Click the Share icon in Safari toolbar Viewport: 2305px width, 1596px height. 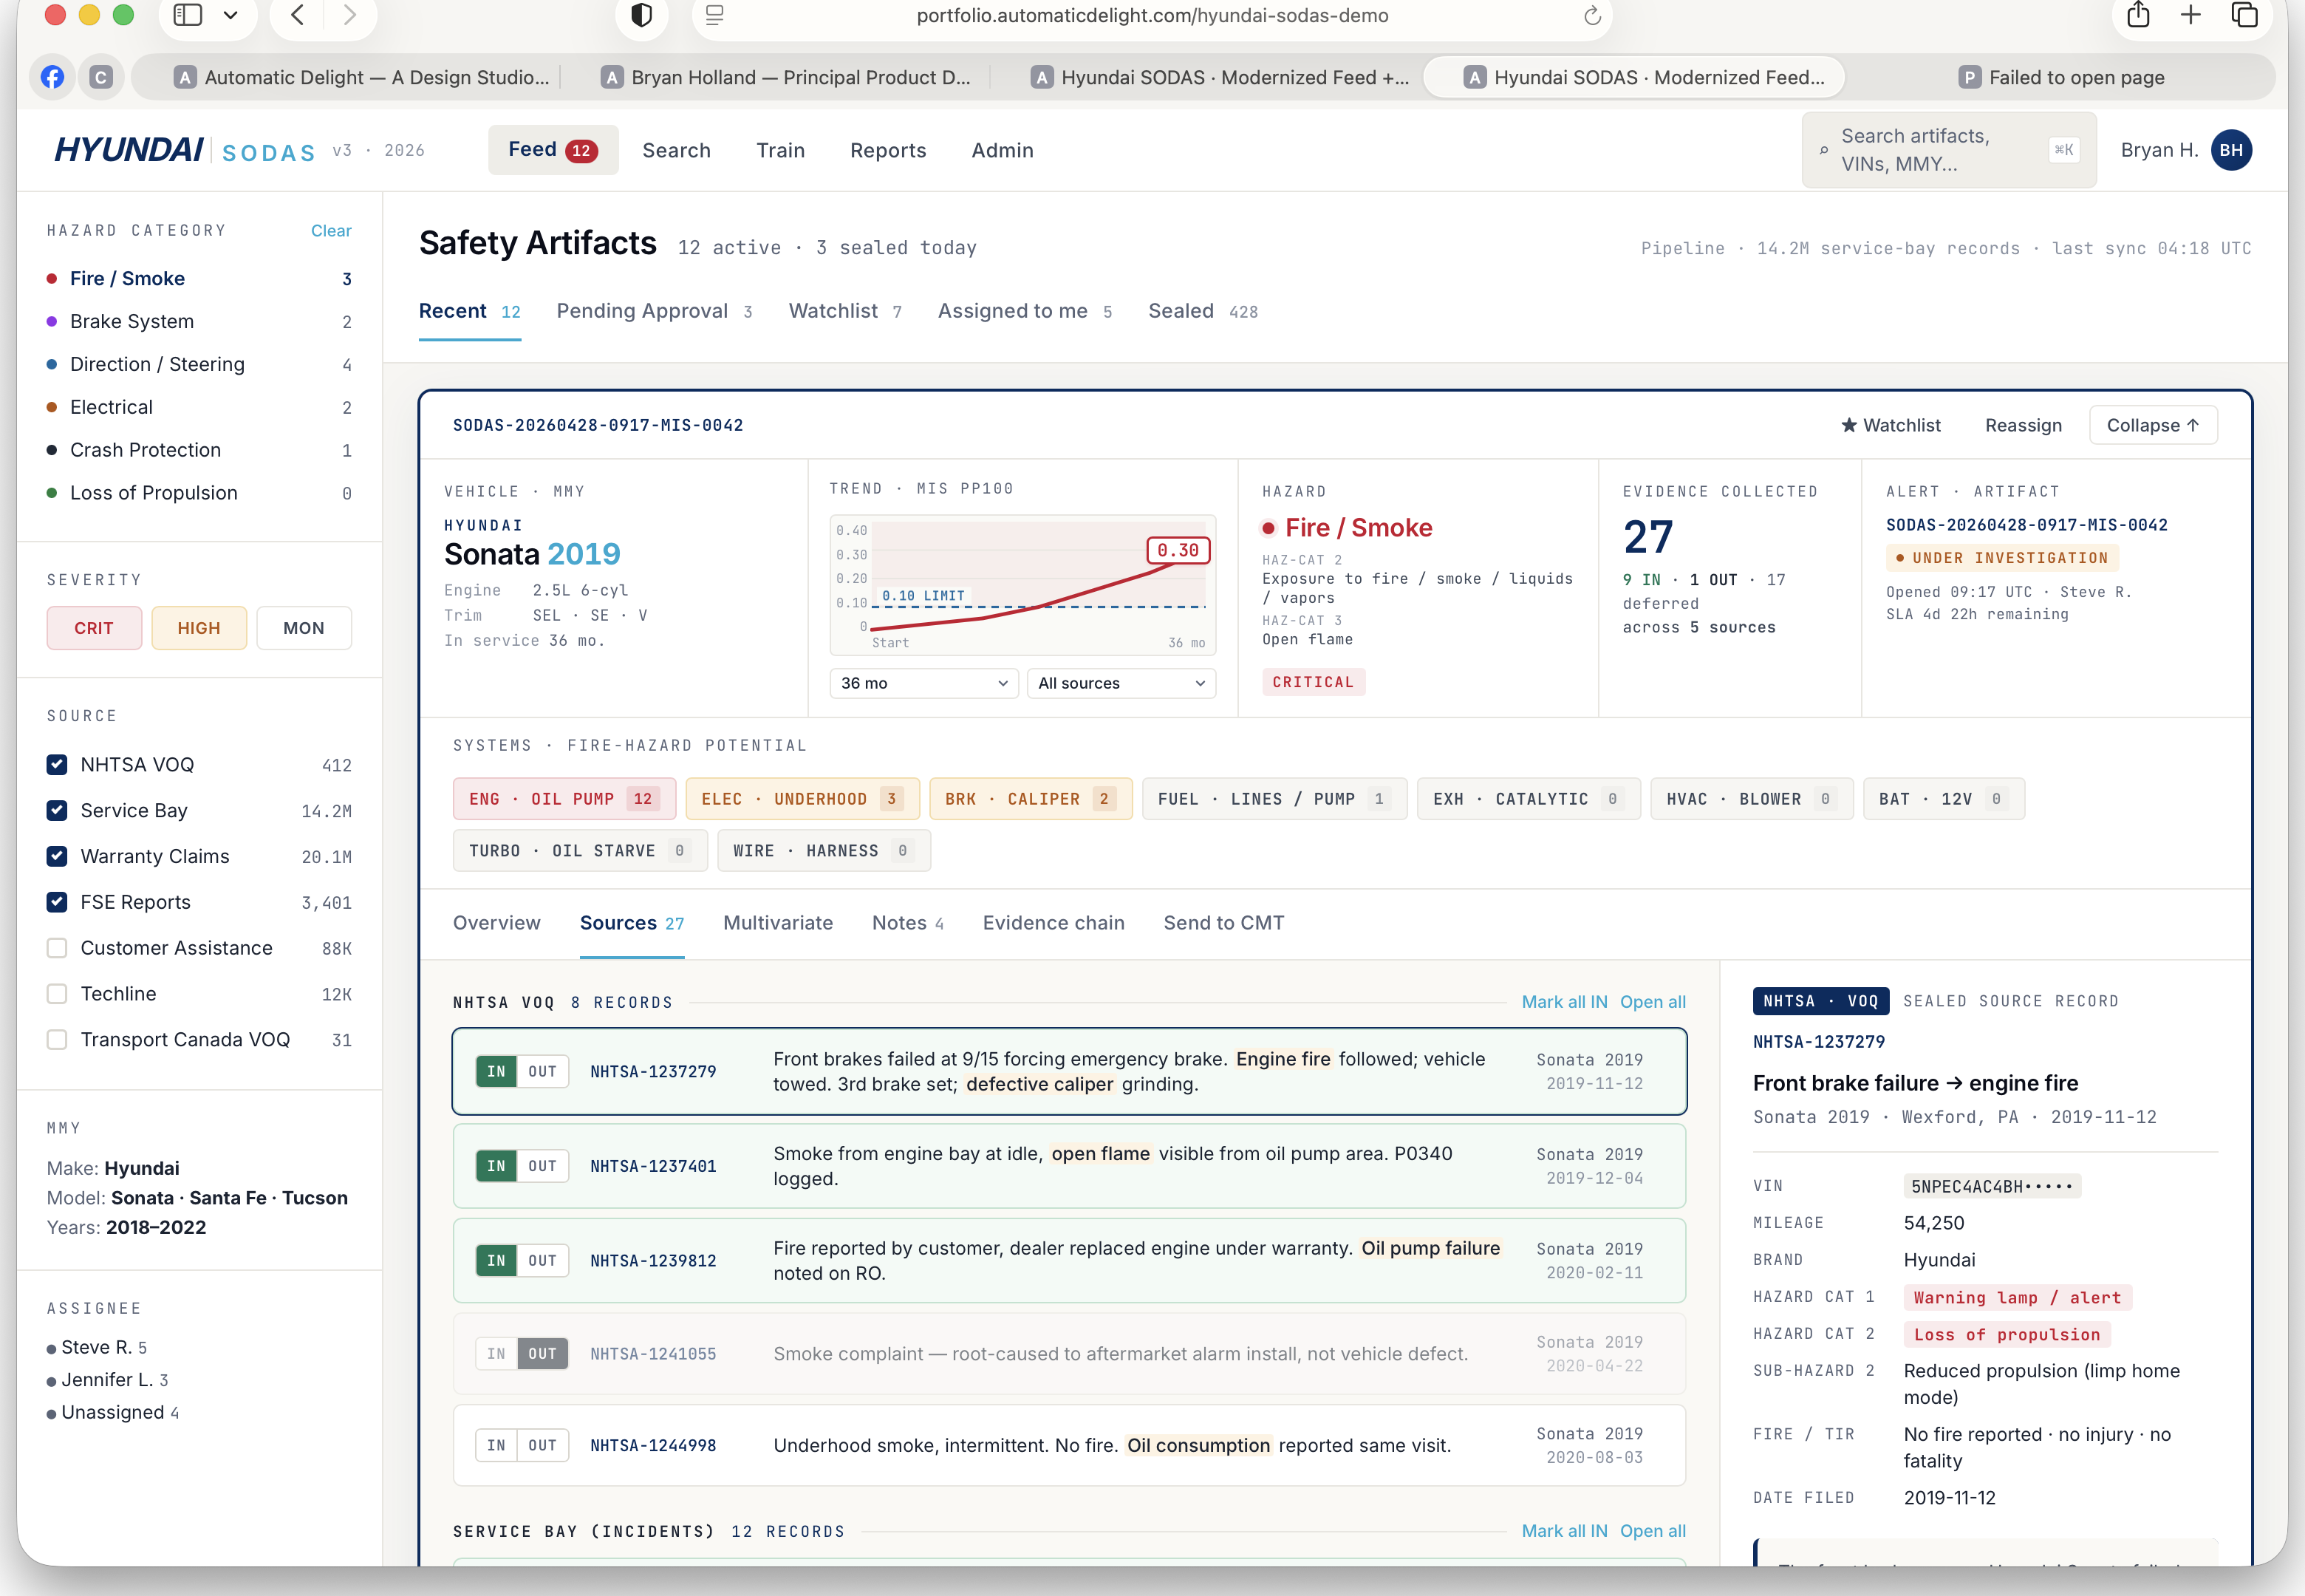[x=2138, y=15]
